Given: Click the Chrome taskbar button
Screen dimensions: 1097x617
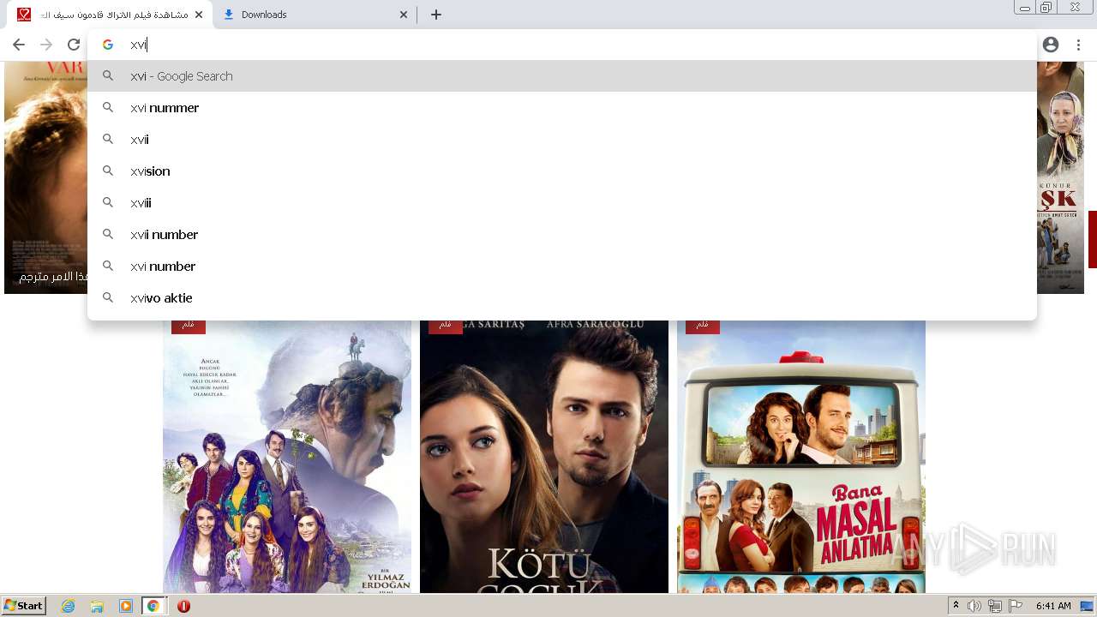Looking at the screenshot, I should click(x=153, y=606).
